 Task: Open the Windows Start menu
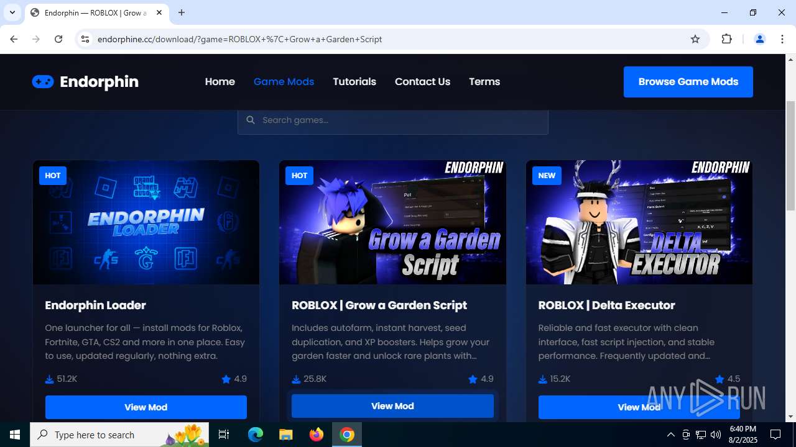(15, 435)
